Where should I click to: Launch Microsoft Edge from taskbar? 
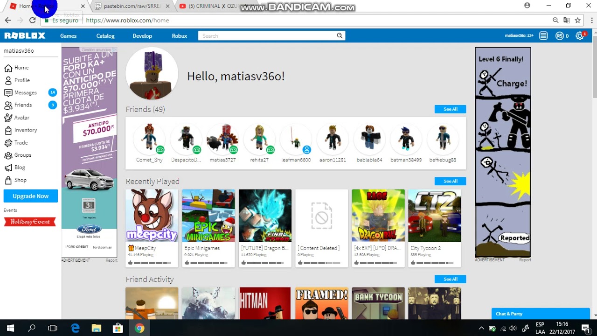pos(75,328)
